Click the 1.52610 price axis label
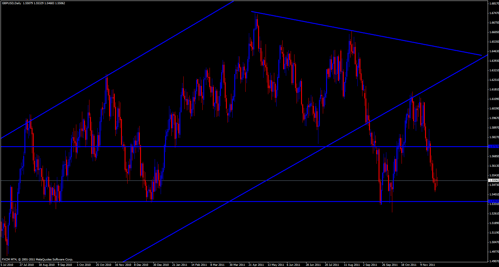Viewport: 499px width, 267px height. click(494, 214)
